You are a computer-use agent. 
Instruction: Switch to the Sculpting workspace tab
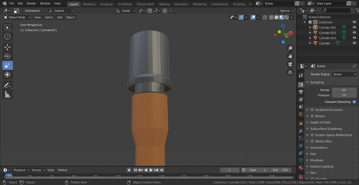(x=106, y=4)
